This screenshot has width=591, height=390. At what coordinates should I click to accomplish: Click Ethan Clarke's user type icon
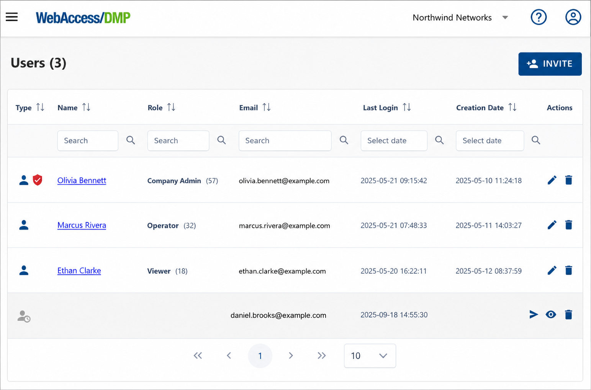tap(24, 271)
